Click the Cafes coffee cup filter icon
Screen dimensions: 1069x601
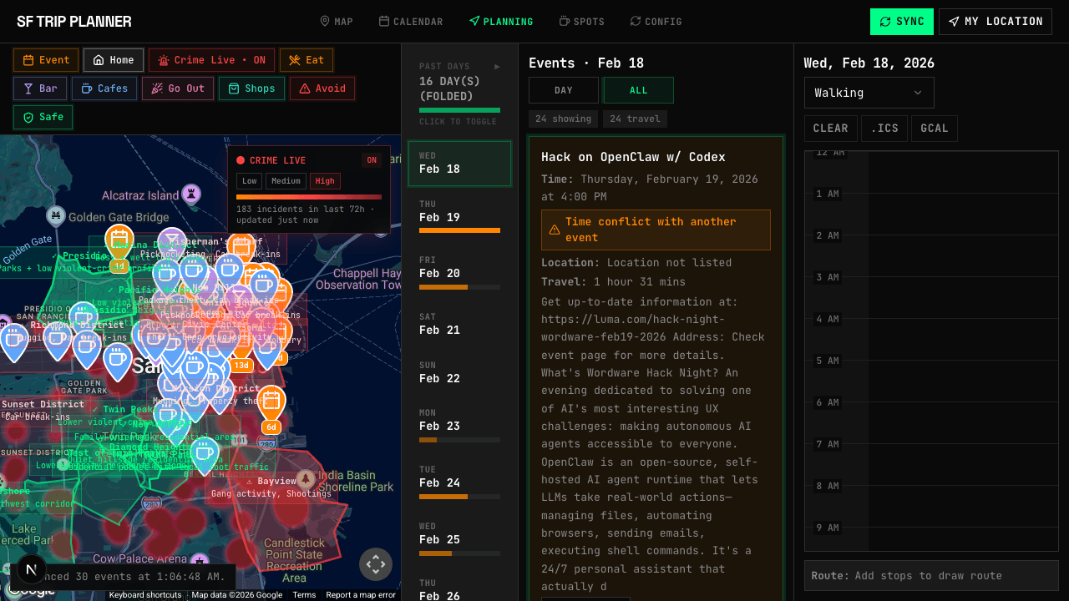click(x=88, y=88)
